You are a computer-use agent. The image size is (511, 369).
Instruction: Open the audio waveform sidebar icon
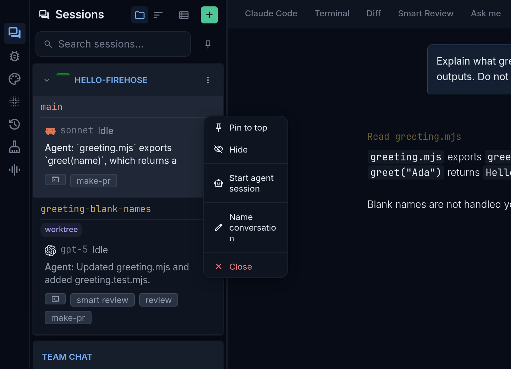(15, 170)
